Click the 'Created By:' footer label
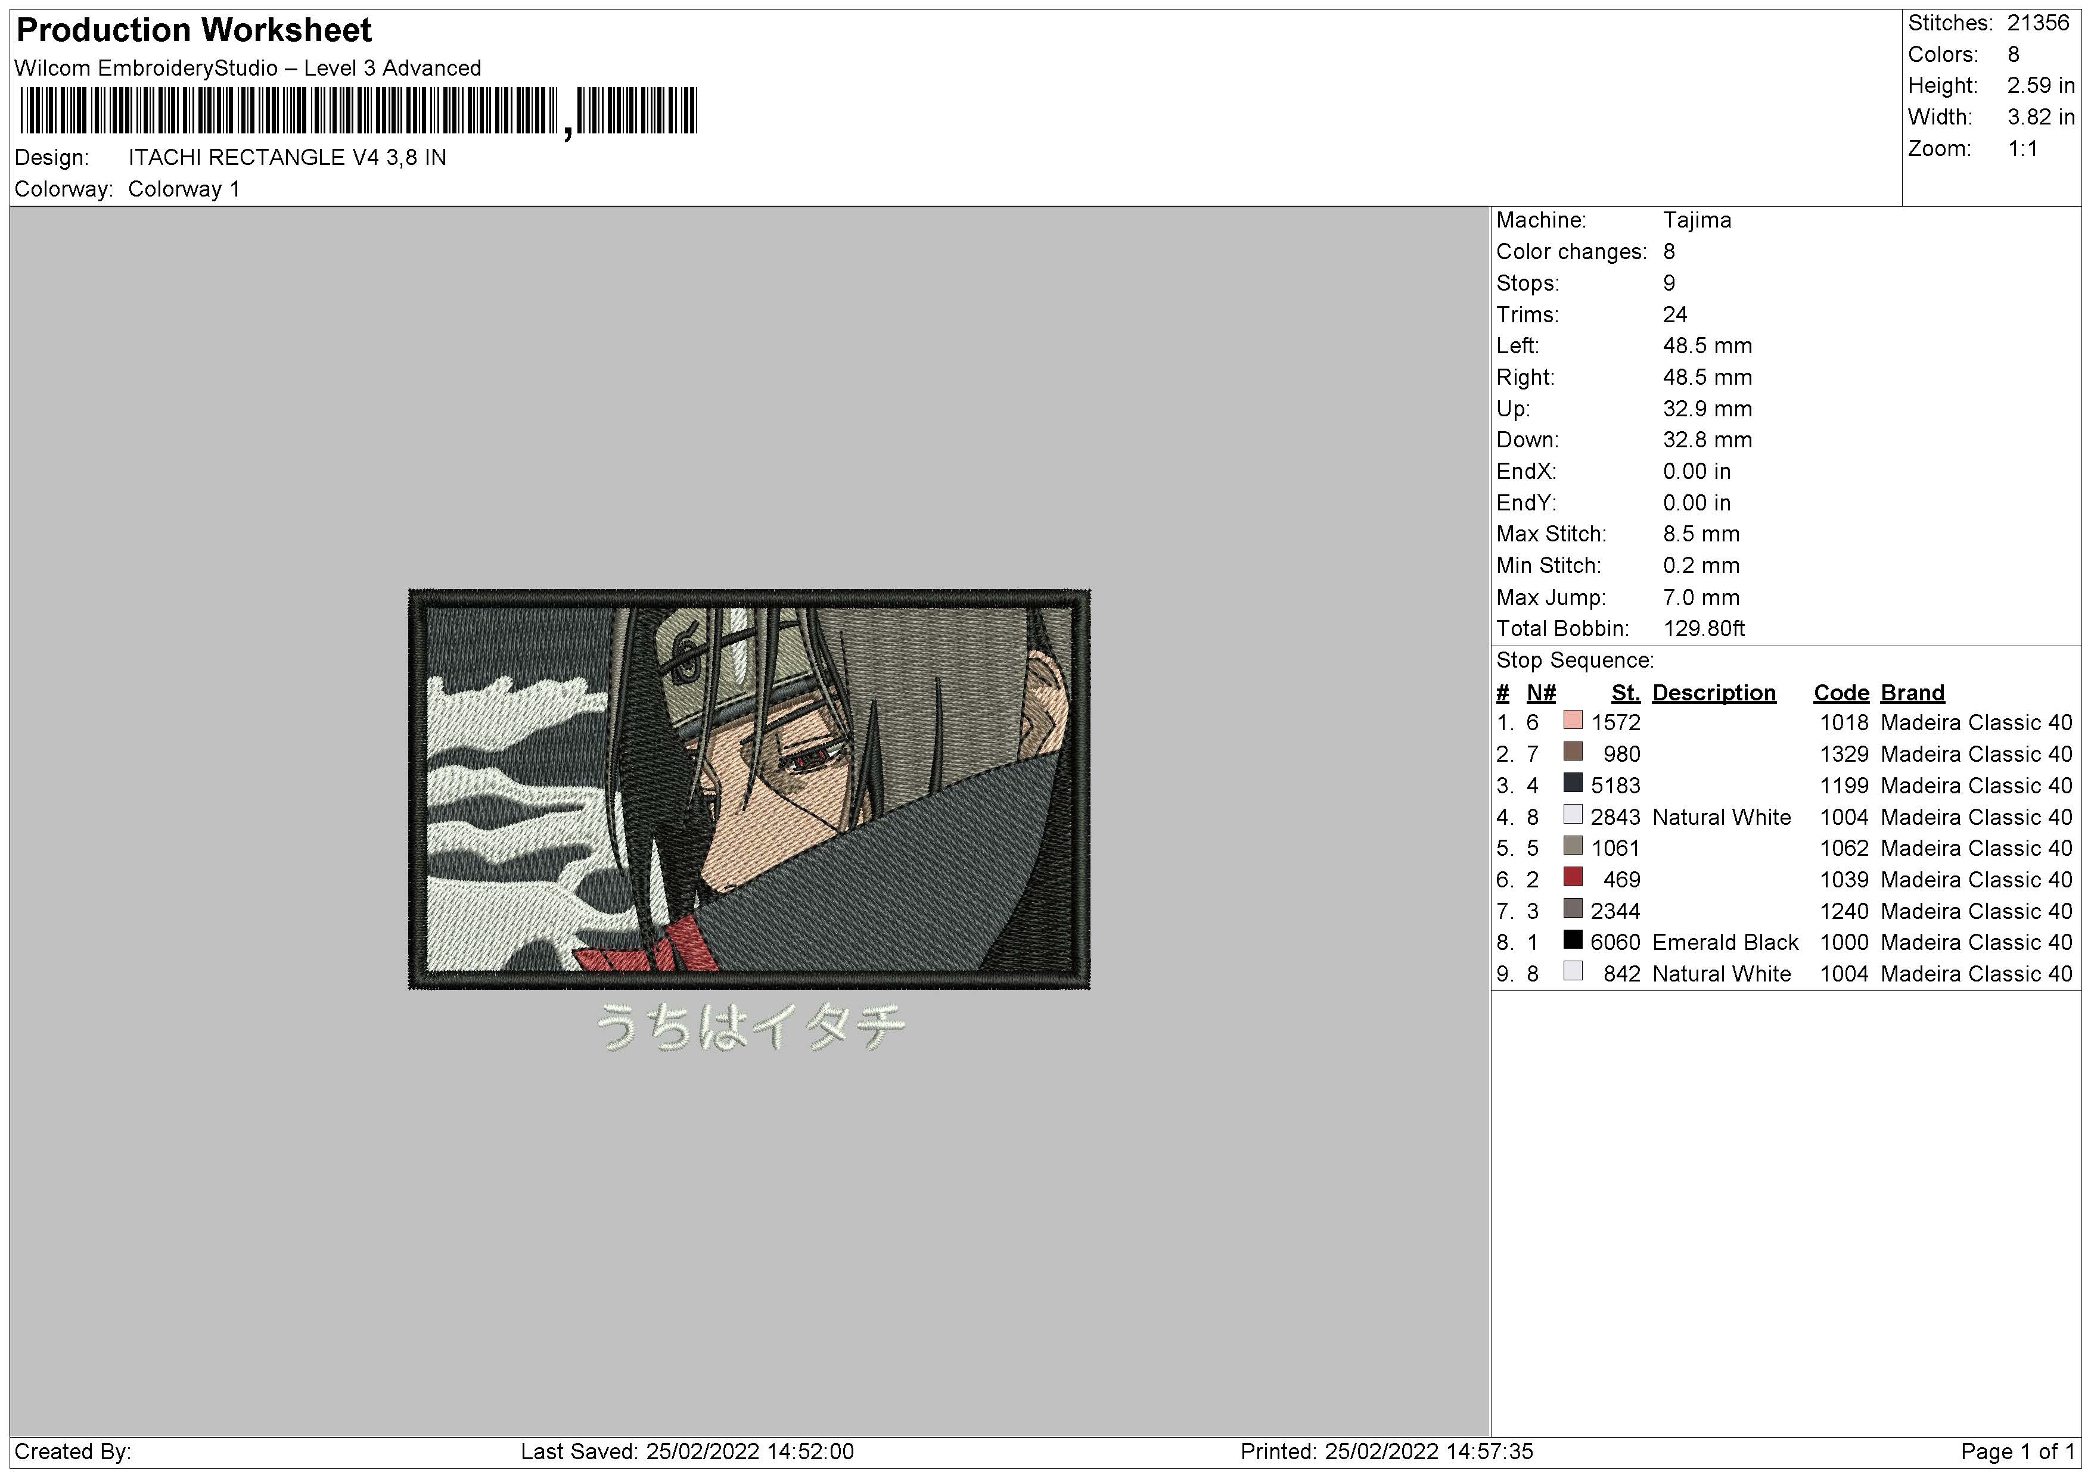Image resolution: width=2091 pixels, height=1477 pixels. pos(73,1451)
